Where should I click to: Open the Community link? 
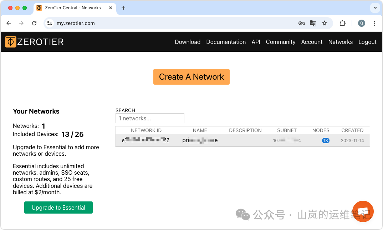point(281,42)
